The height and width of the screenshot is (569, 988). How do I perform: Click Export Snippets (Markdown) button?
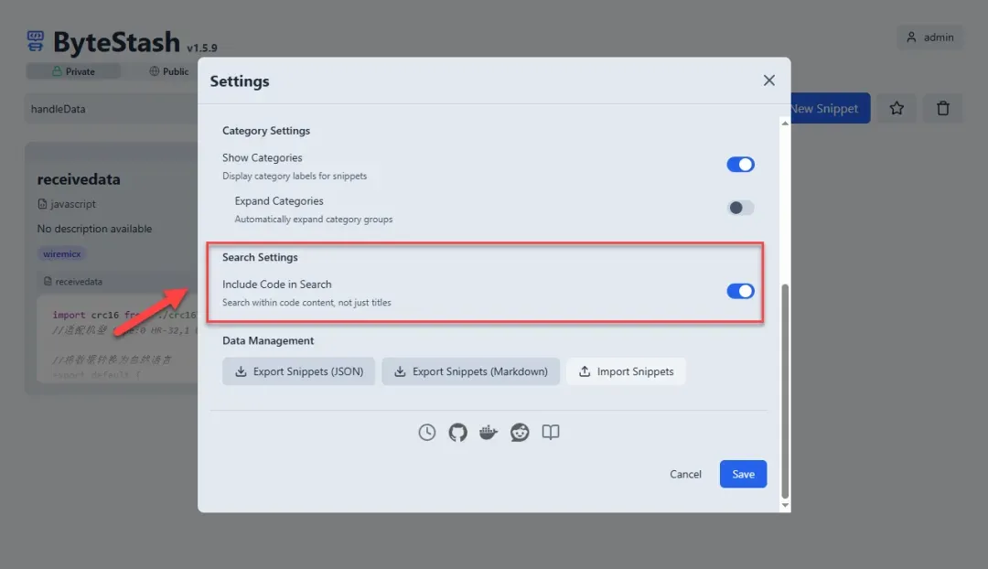click(x=470, y=371)
